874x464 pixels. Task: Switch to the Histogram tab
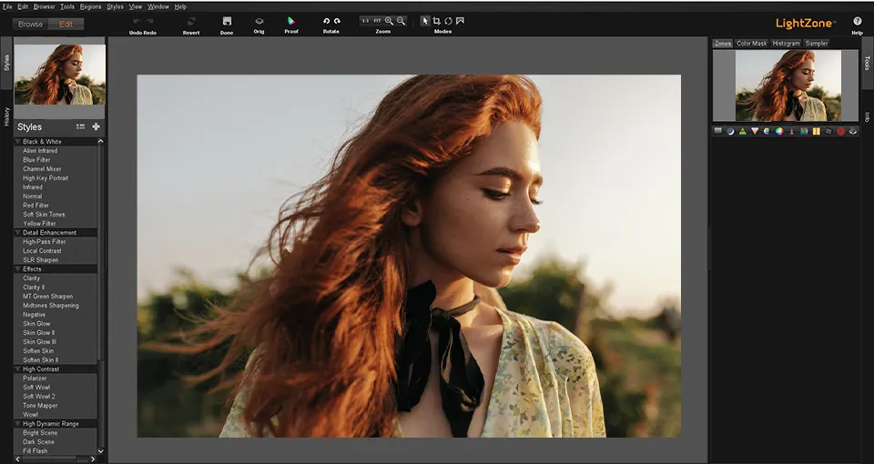tap(786, 44)
